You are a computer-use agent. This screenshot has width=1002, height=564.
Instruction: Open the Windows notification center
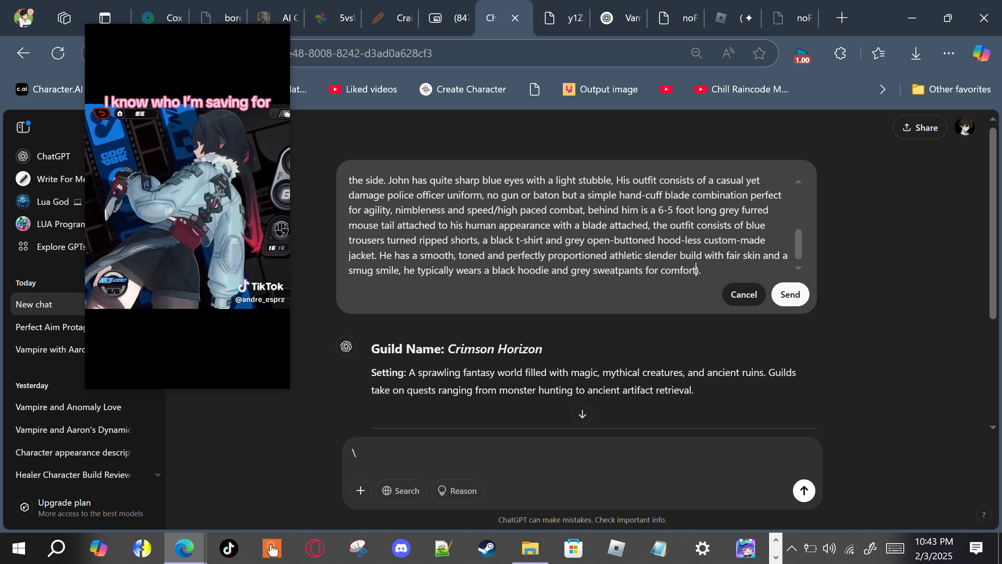[x=976, y=548]
